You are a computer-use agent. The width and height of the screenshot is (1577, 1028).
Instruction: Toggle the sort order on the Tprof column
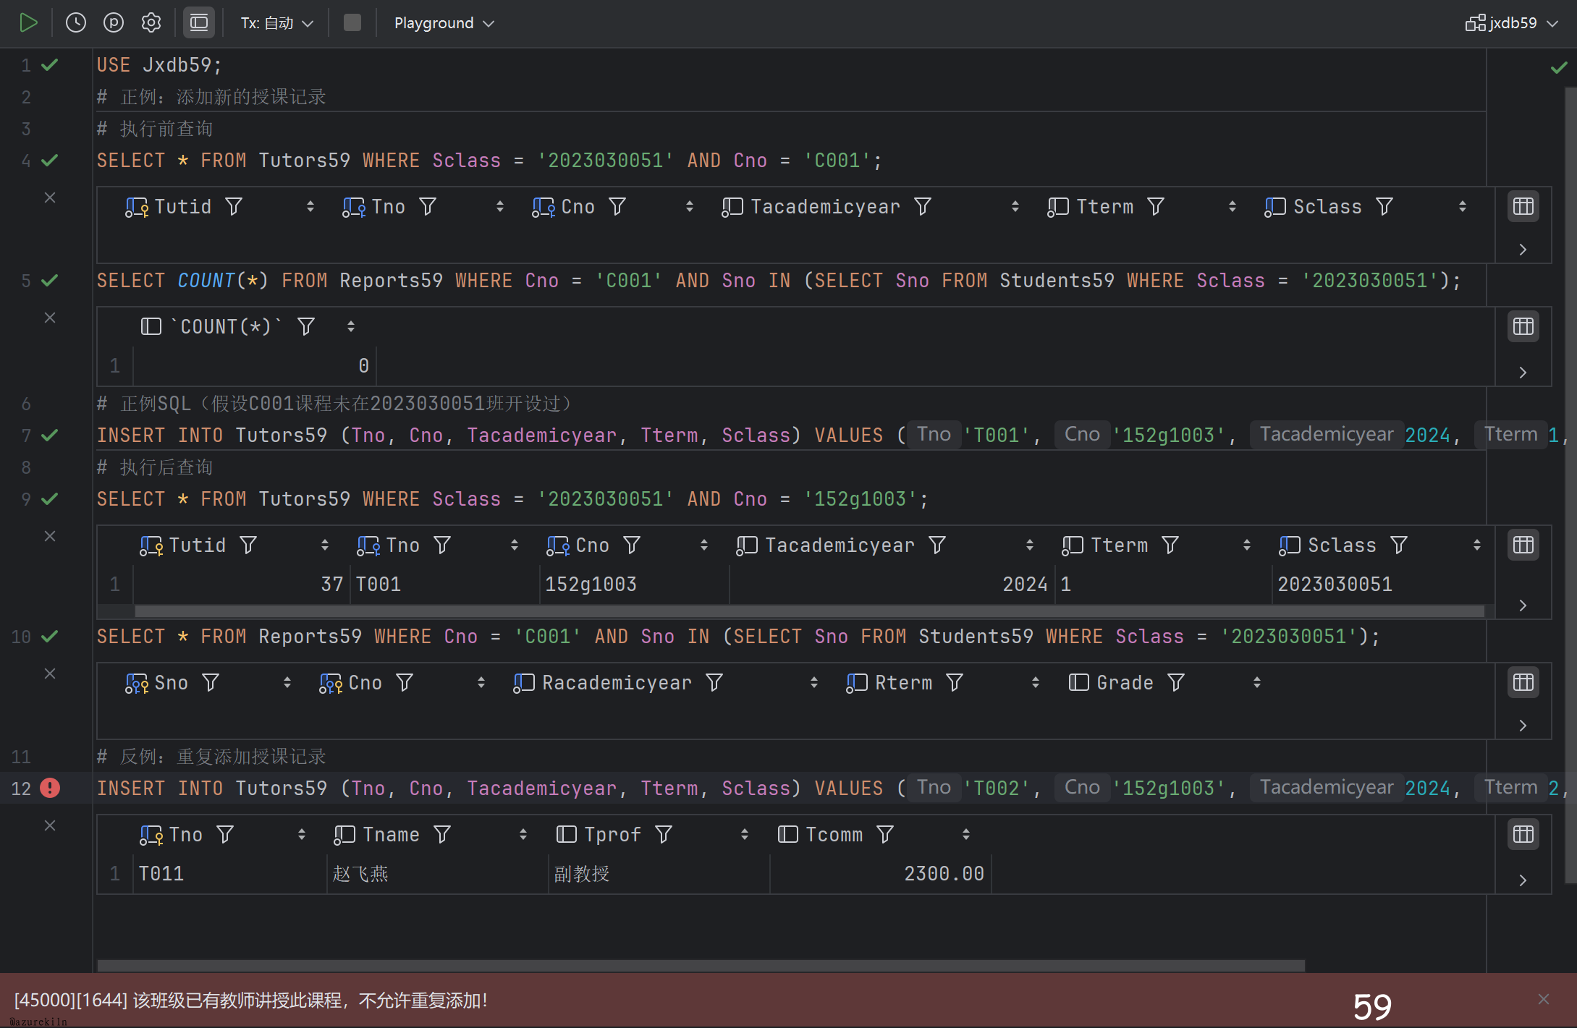click(745, 835)
